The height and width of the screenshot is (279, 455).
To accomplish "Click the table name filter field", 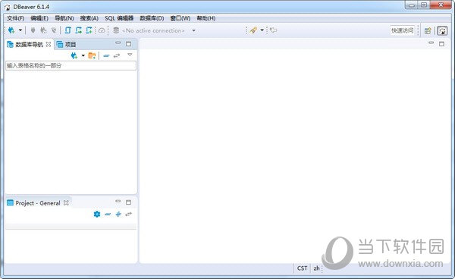I will point(71,65).
